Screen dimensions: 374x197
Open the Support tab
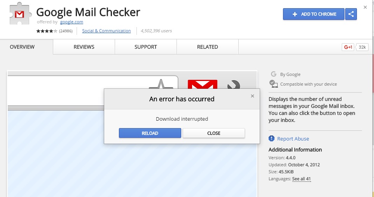pos(146,47)
